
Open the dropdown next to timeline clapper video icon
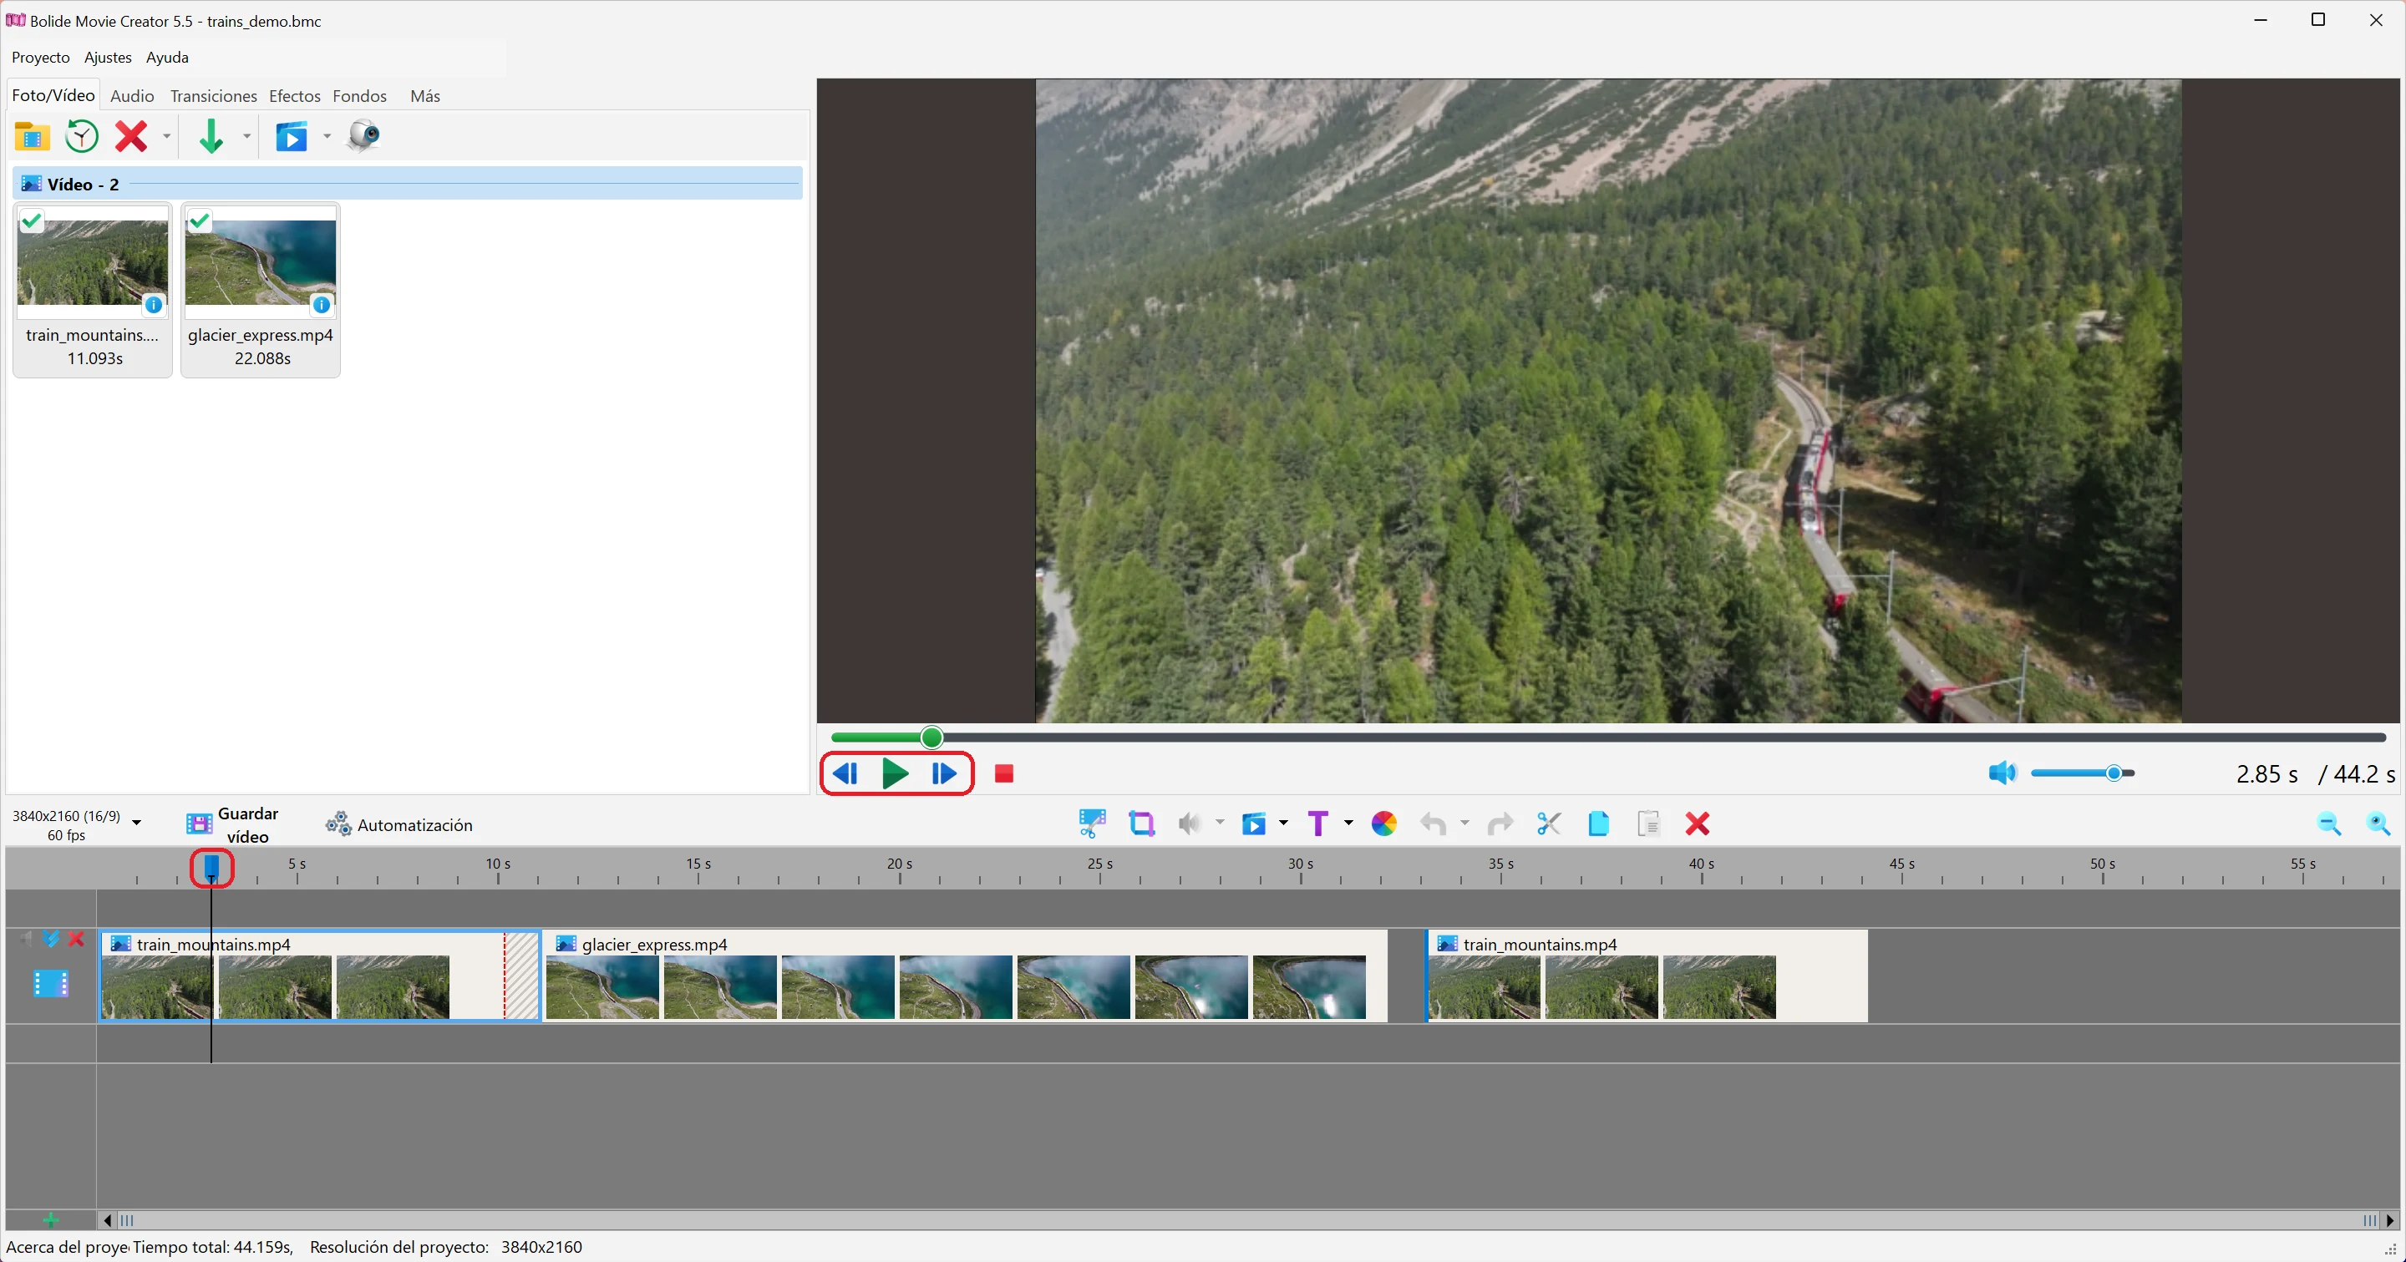pos(1283,823)
